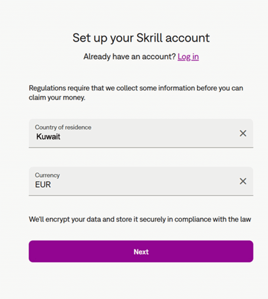Viewport: 268px width, 299px height.
Task: Select the EUR value in currency field
Action: [43, 185]
